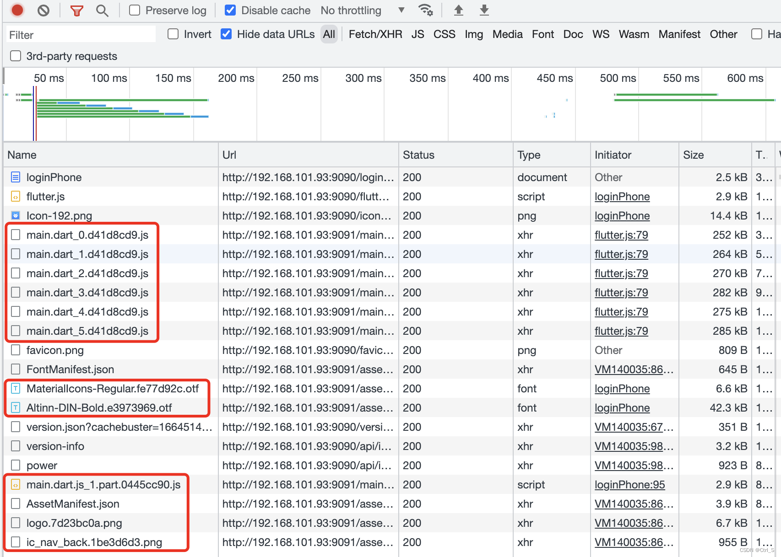This screenshot has width=781, height=557.
Task: Click the 300 ms mark on timeline overview
Action: [x=363, y=78]
